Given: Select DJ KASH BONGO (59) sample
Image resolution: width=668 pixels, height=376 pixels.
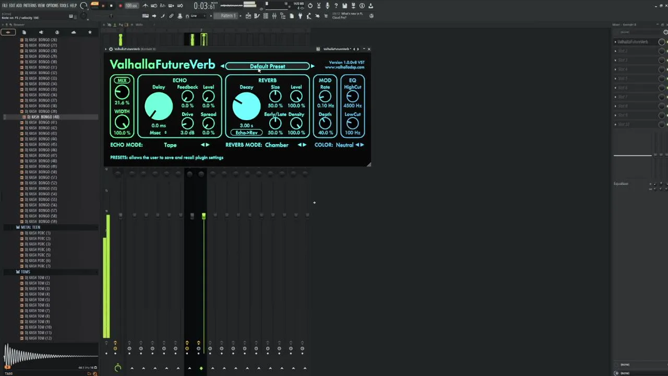Looking at the screenshot, I should point(41,221).
